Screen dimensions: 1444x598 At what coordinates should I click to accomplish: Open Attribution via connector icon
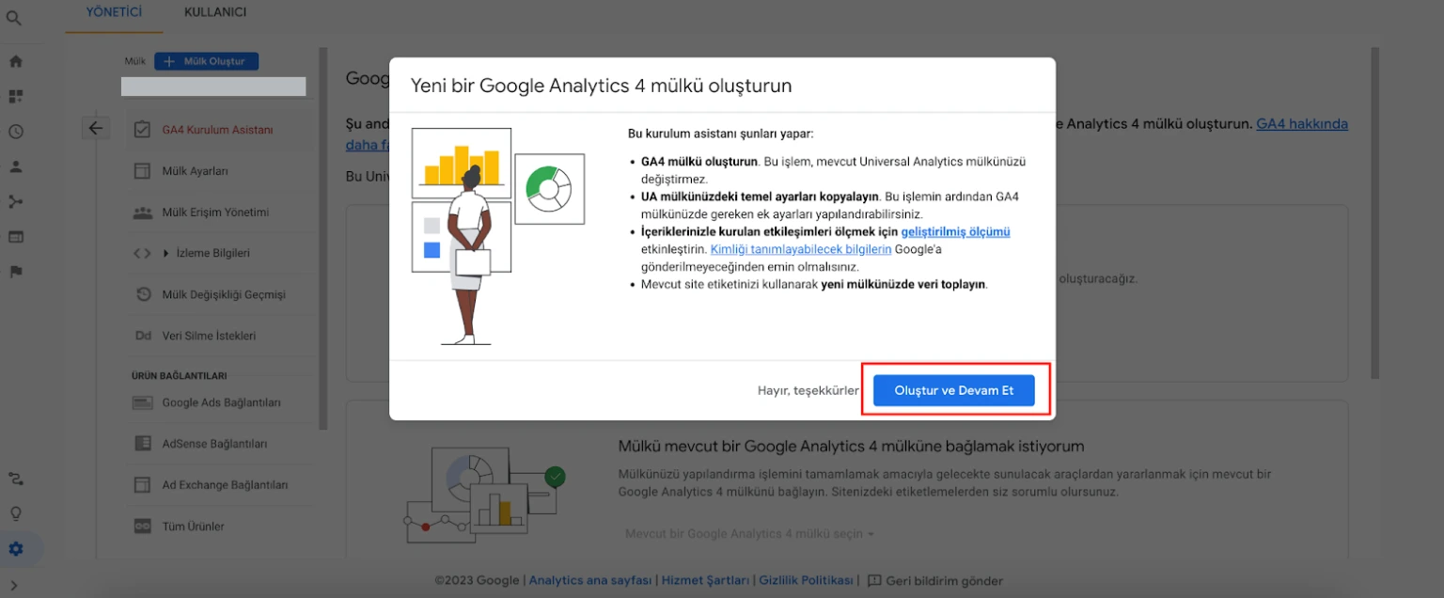pyautogui.click(x=14, y=479)
